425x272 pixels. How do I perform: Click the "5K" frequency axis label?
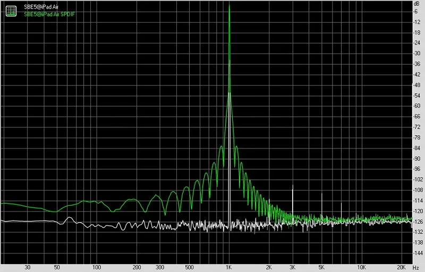(321, 267)
